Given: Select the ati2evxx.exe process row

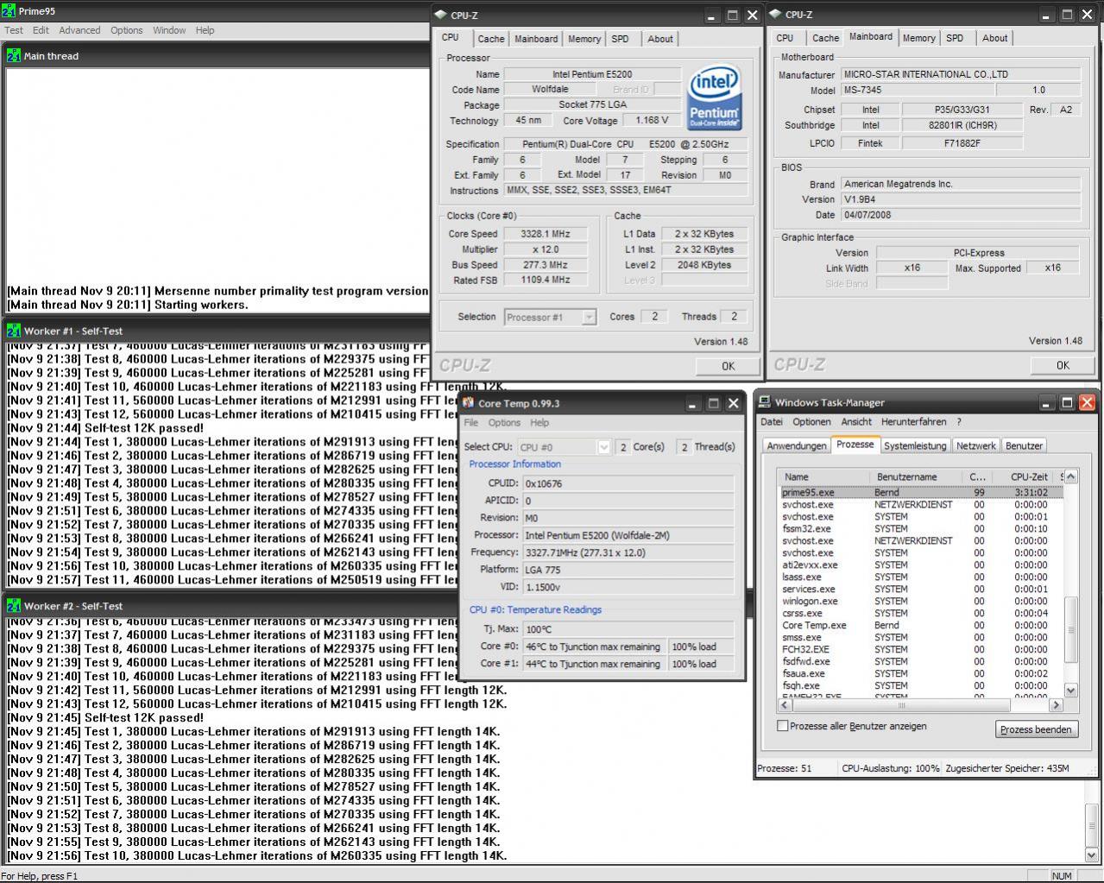Looking at the screenshot, I should (x=921, y=564).
